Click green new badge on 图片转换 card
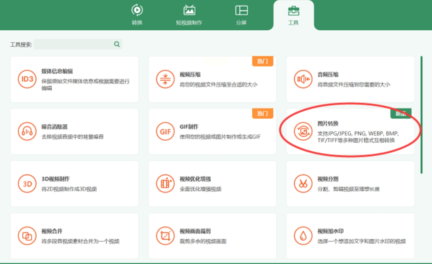The width and height of the screenshot is (432, 264). [x=401, y=114]
